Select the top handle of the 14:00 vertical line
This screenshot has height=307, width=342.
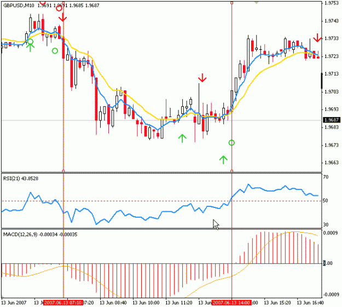tap(231, 3)
